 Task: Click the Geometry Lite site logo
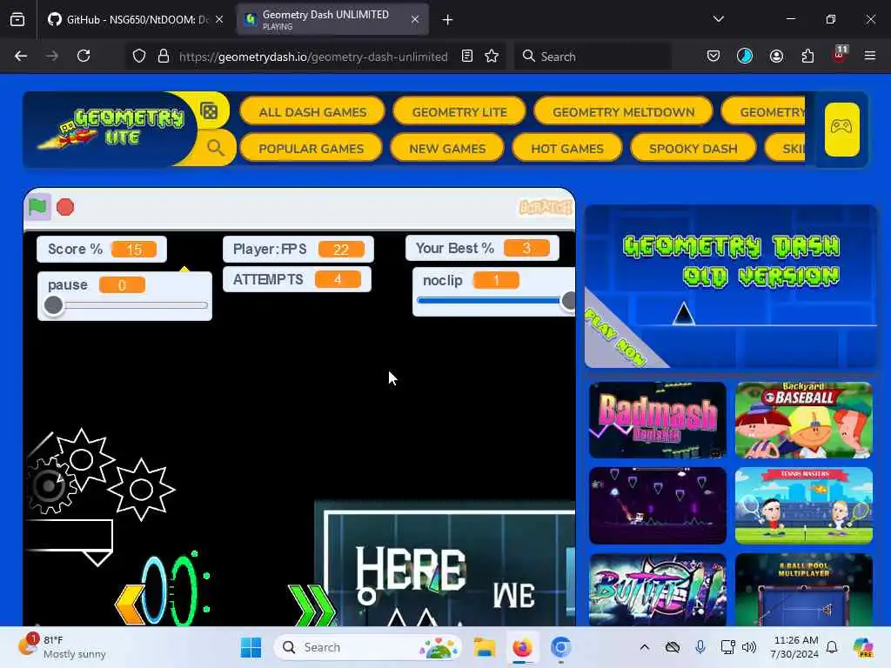(112, 128)
